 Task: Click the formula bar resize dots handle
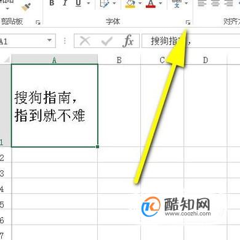click(x=65, y=41)
